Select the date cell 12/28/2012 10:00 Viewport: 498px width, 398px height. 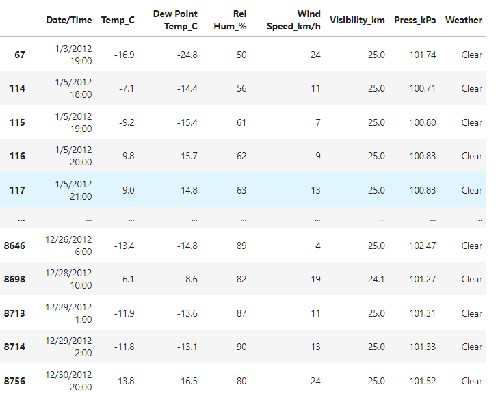pyautogui.click(x=68, y=279)
